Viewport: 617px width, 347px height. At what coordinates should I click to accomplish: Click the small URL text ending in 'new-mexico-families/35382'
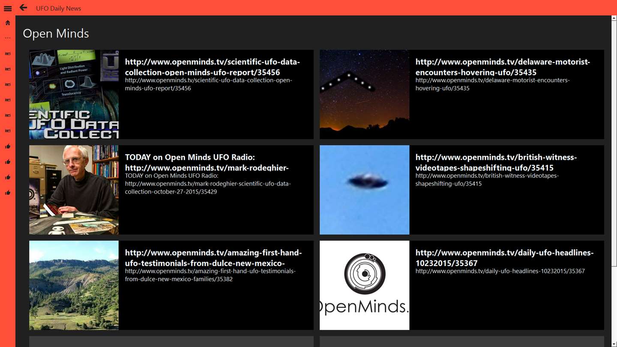tap(210, 275)
